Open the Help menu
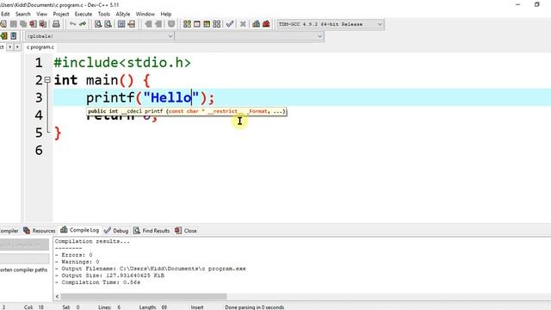 [x=166, y=14]
